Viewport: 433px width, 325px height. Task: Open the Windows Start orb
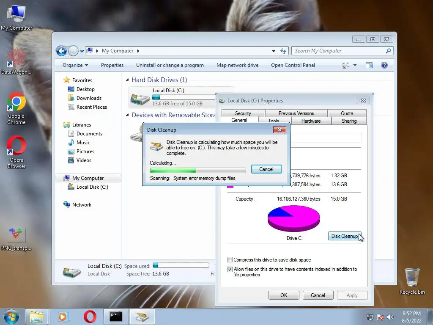(11, 317)
